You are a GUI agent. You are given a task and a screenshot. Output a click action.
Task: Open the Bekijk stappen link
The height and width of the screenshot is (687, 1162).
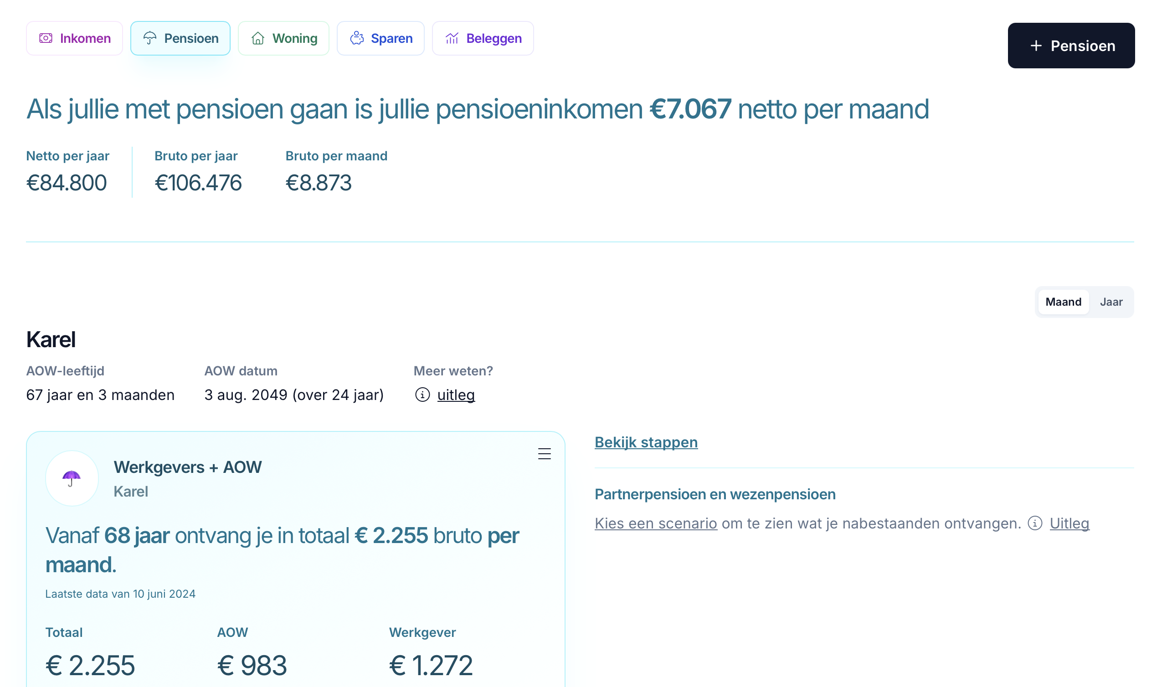pos(646,442)
